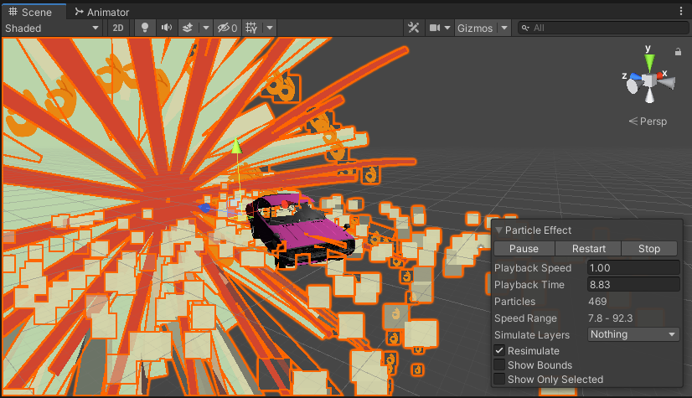Screen dimensions: 692x398
Task: Click the Playback Time value field
Action: pyautogui.click(x=633, y=285)
